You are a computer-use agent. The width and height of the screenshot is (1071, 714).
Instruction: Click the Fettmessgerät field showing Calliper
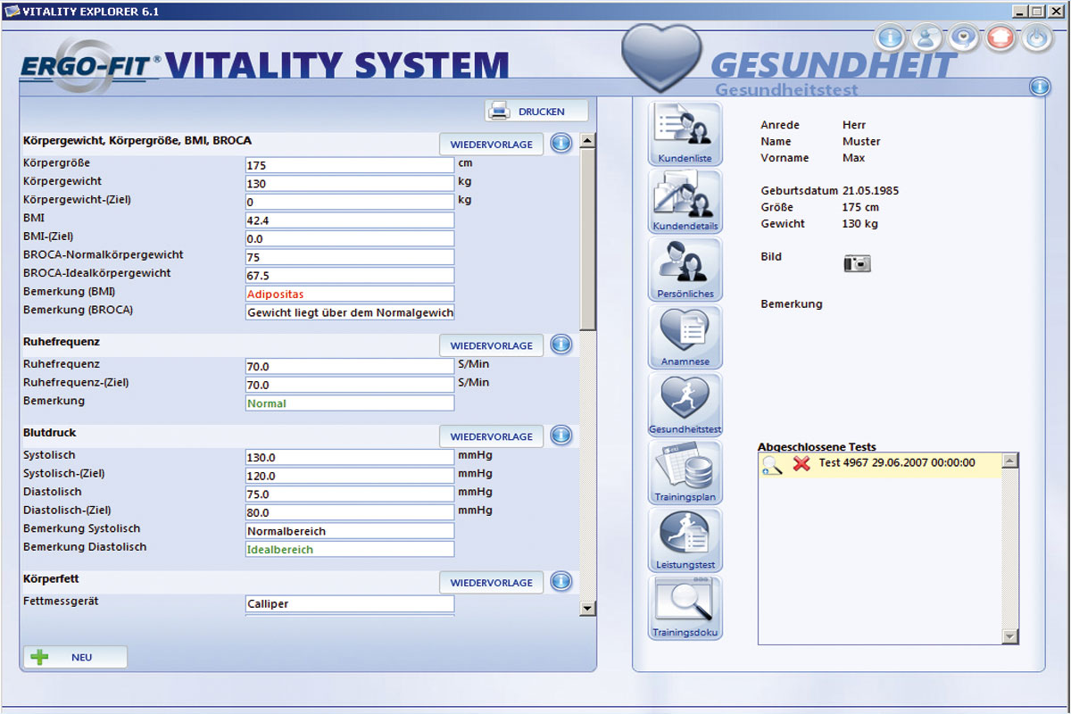click(x=350, y=604)
